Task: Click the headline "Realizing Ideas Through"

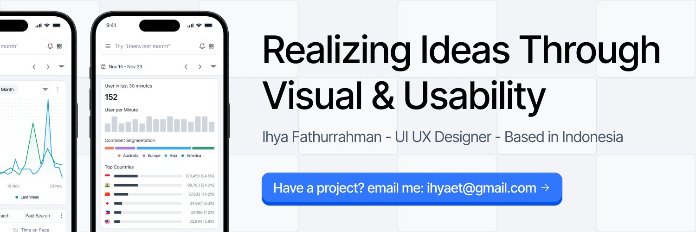Action: tap(461, 50)
